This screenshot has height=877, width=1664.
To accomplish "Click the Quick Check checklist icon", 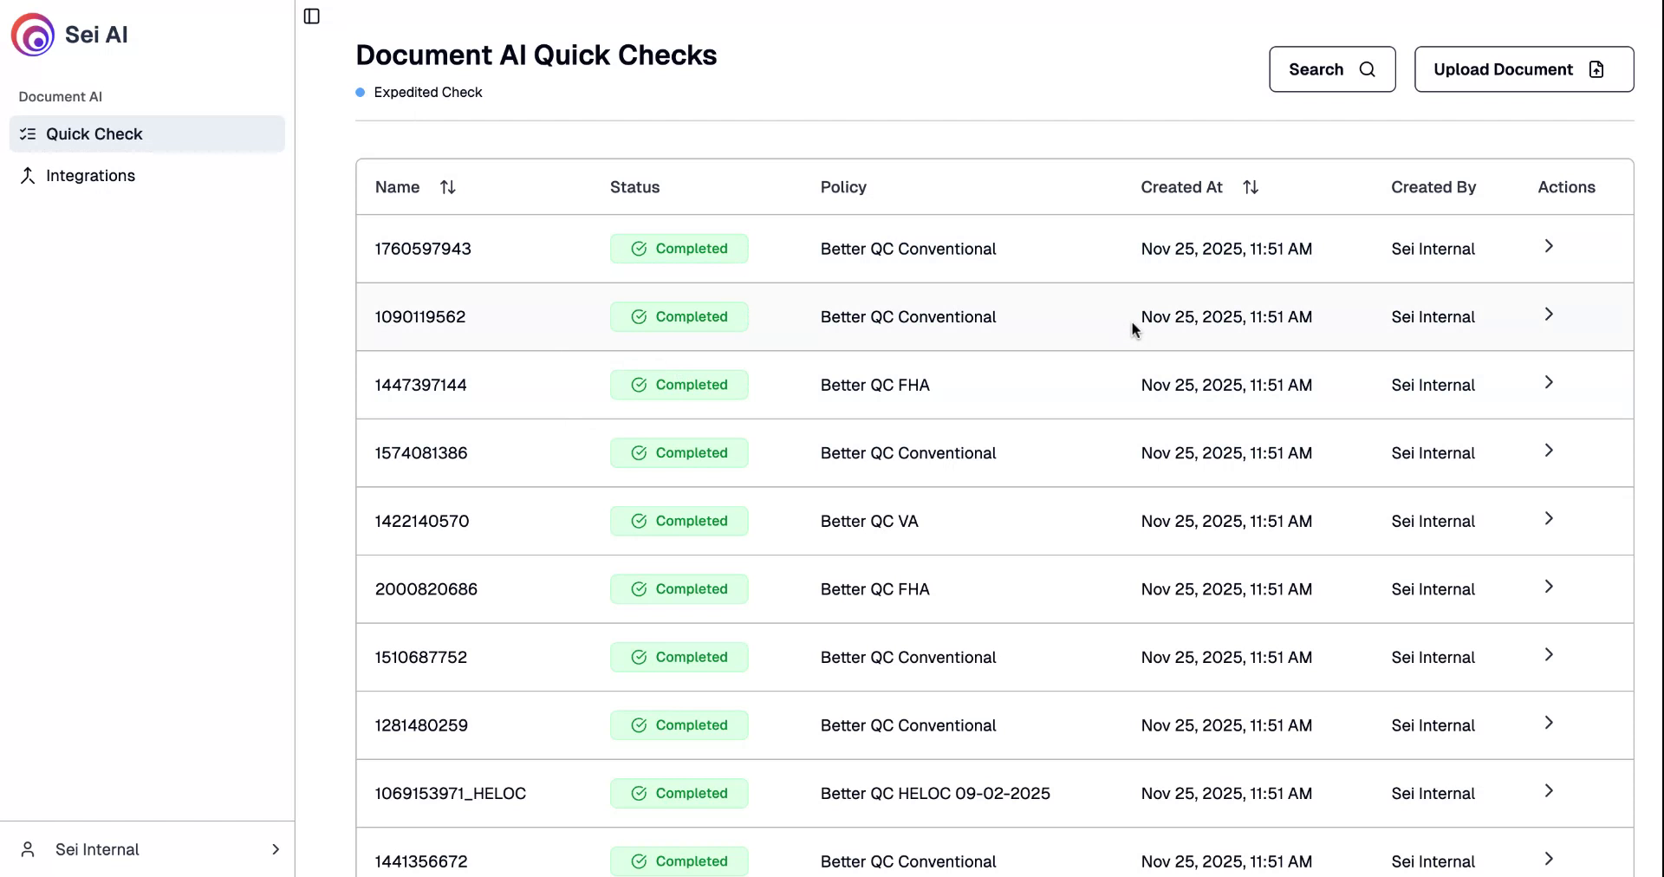I will pyautogui.click(x=28, y=134).
